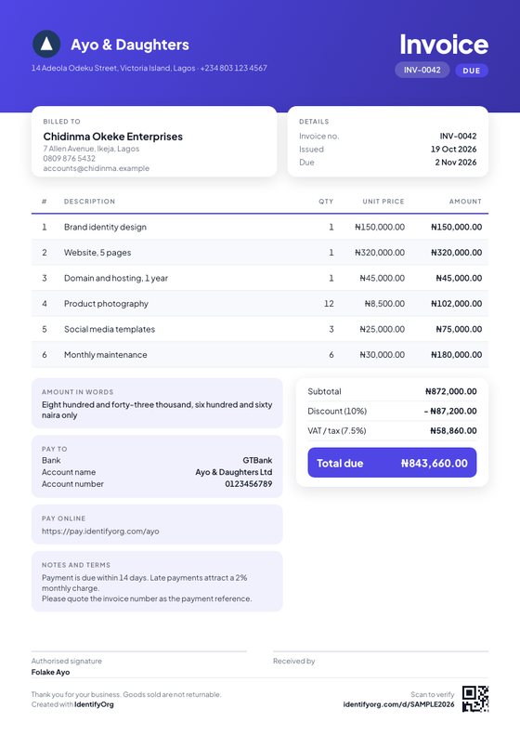Click the AMOUNT IN WORDS heading
This screenshot has height=735, width=520.
coord(78,392)
